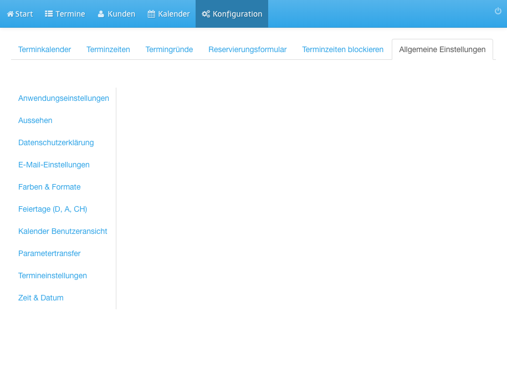Select the Terminzeiten blockieren tab
Image resolution: width=507 pixels, height=388 pixels.
click(343, 49)
